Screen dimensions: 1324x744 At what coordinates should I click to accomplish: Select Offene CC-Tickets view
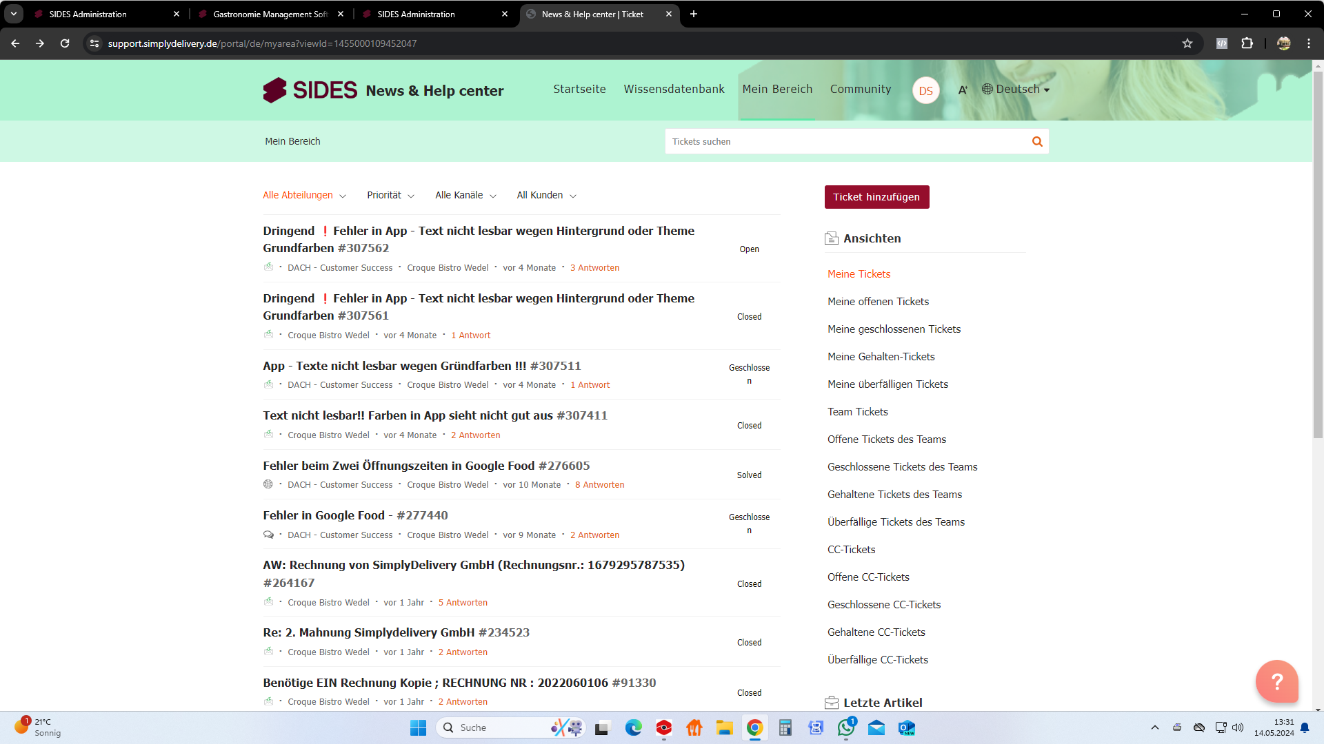point(868,577)
